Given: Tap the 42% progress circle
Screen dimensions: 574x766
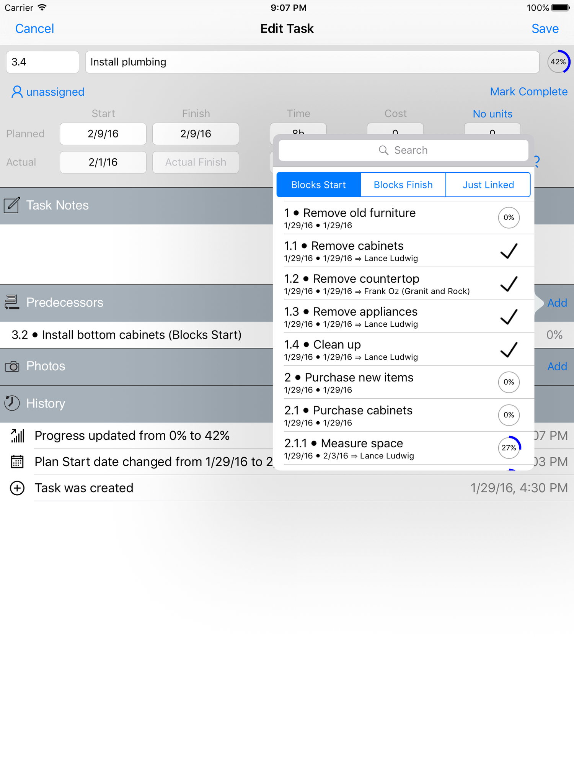Looking at the screenshot, I should pyautogui.click(x=558, y=62).
